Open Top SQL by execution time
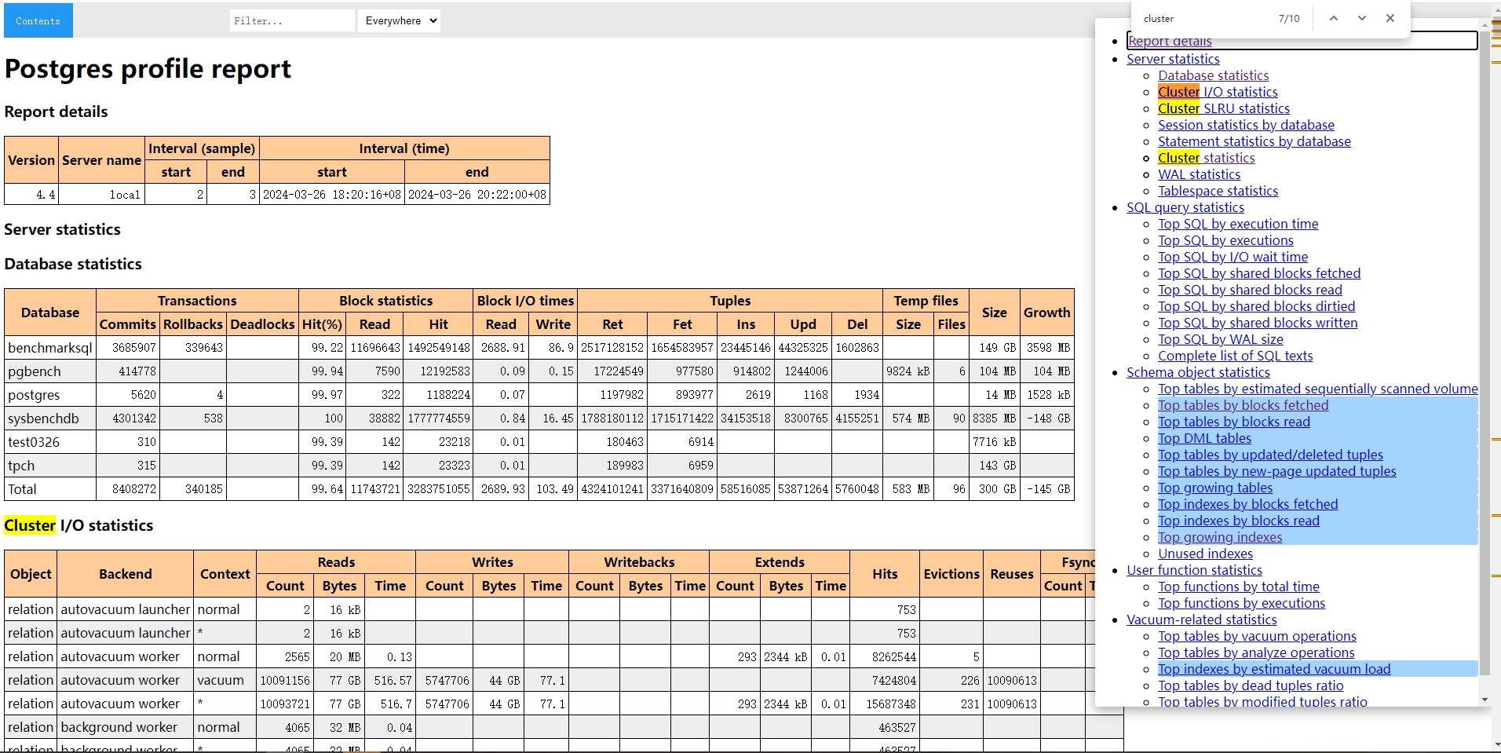This screenshot has height=753, width=1501. click(x=1238, y=224)
